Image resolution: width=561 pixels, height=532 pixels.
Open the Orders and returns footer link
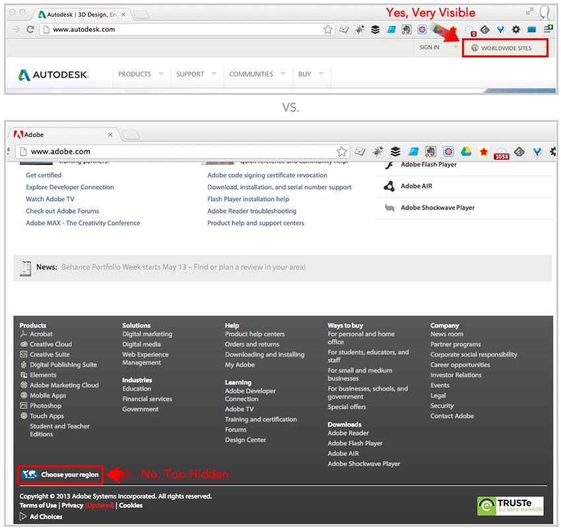point(252,344)
